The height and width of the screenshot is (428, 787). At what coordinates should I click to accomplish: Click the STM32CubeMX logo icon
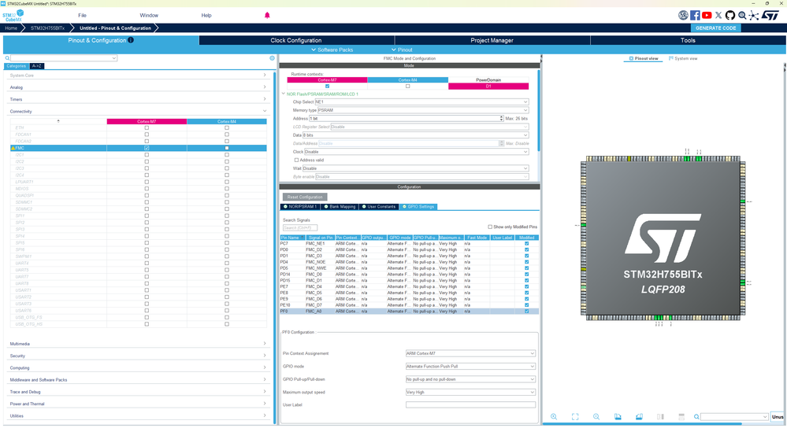[13, 16]
